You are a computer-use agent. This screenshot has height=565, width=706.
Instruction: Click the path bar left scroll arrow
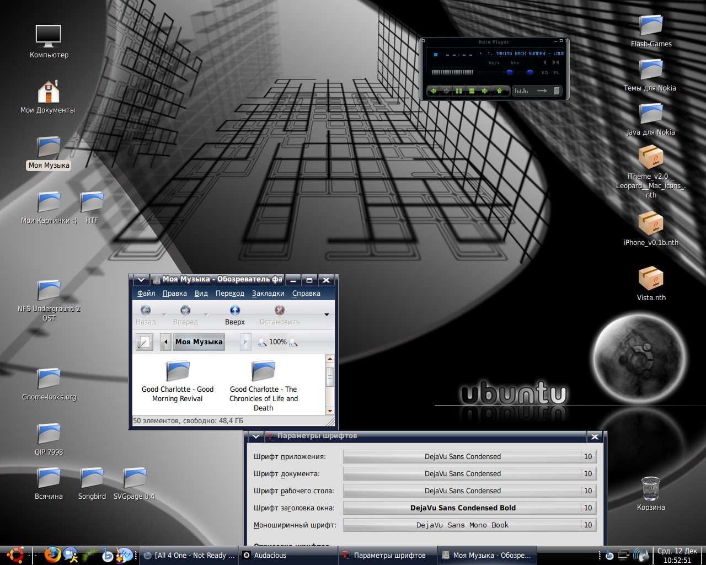[x=165, y=342]
